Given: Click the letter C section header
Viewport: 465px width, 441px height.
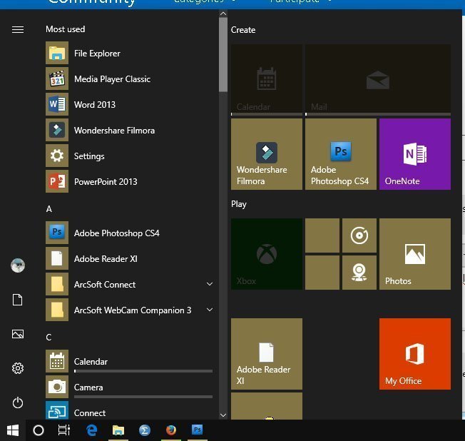Looking at the screenshot, I should (x=48, y=337).
